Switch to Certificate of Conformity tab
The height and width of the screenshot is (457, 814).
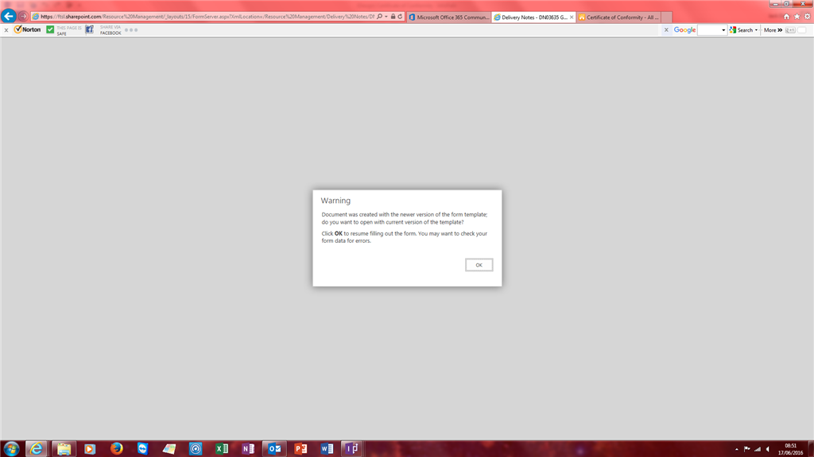[x=618, y=17]
